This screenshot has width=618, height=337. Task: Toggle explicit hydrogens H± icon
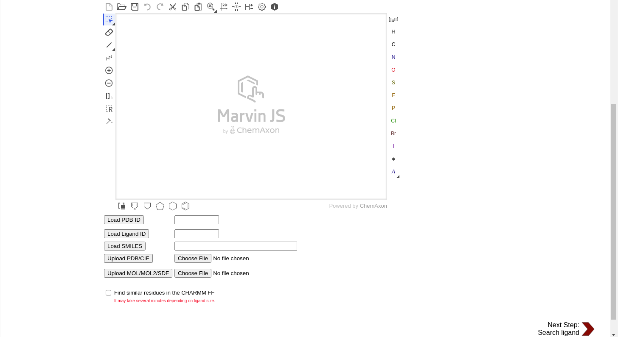coord(249,7)
